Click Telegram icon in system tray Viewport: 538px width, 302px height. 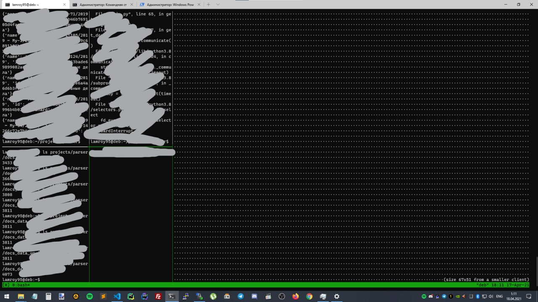[444, 296]
